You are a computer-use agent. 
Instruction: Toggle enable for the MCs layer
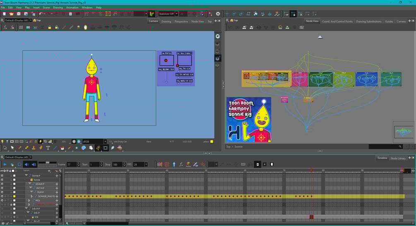(x=2, y=200)
